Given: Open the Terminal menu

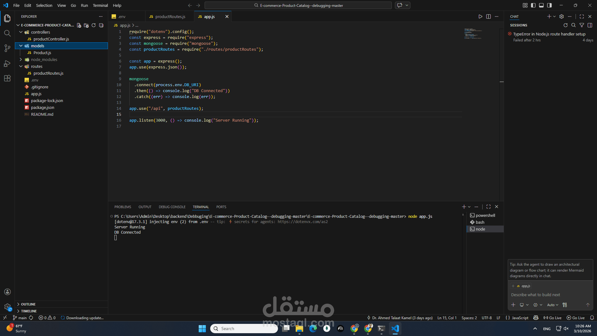Looking at the screenshot, I should 100,5.
